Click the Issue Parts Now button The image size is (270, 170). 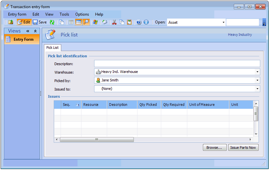coord(243,148)
